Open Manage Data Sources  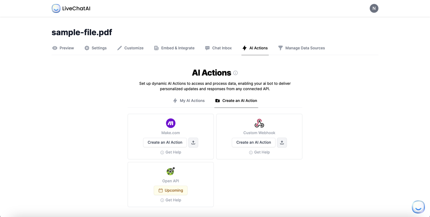tap(301, 48)
